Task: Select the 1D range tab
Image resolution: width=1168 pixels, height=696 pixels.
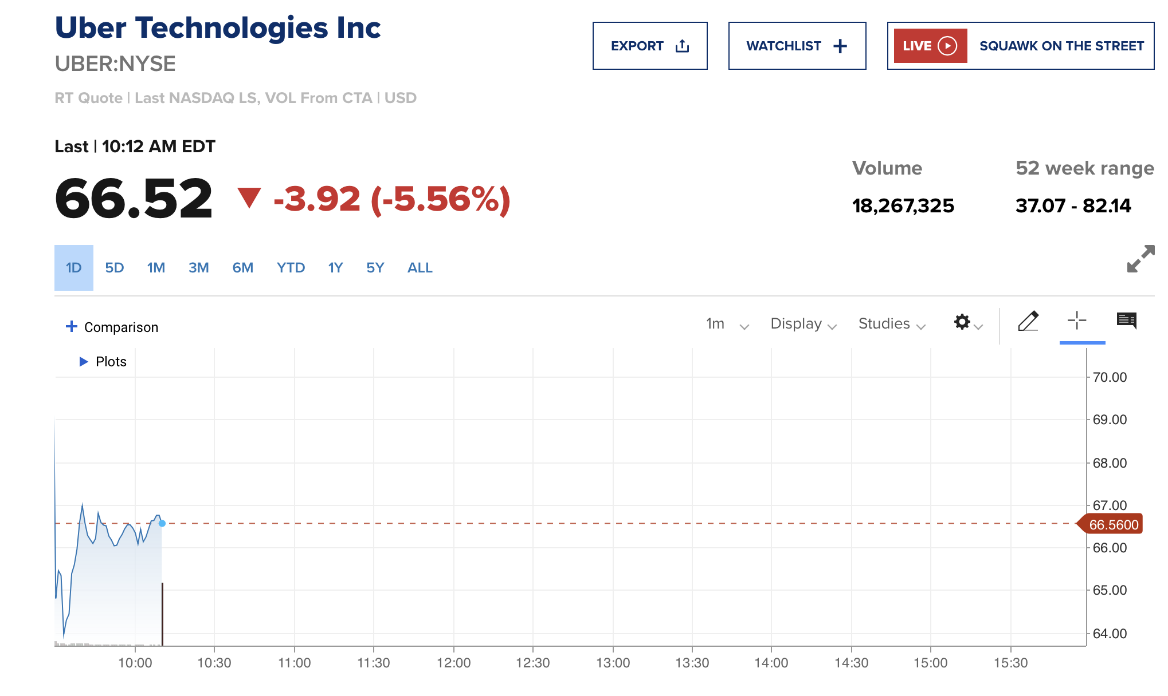Action: point(74,268)
